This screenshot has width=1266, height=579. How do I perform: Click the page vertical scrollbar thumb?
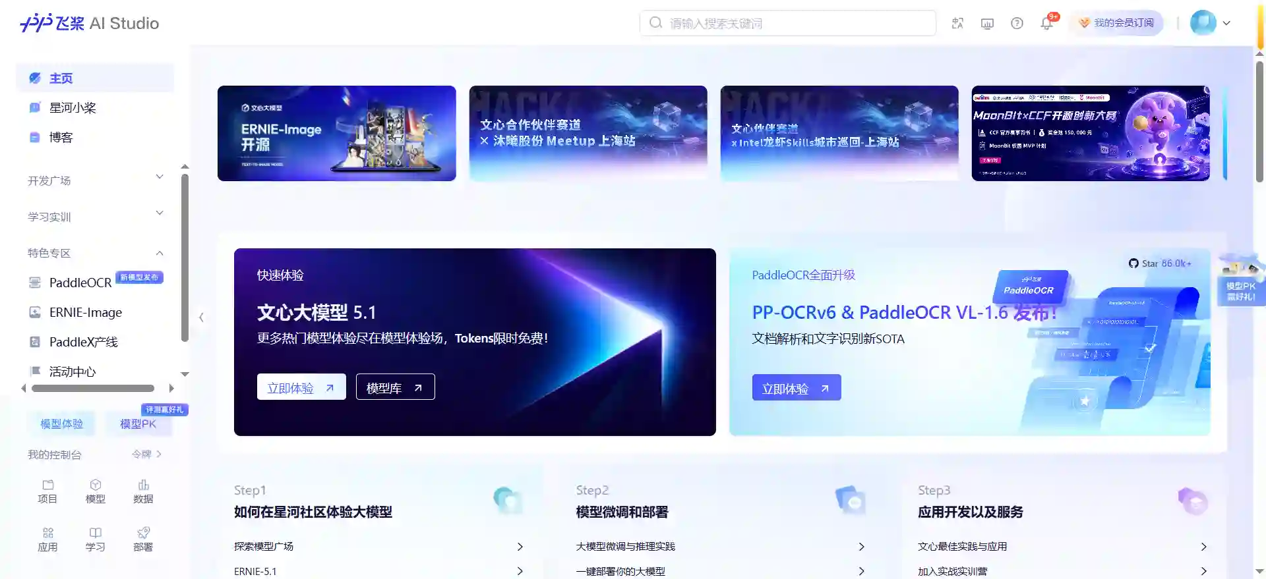(1259, 121)
